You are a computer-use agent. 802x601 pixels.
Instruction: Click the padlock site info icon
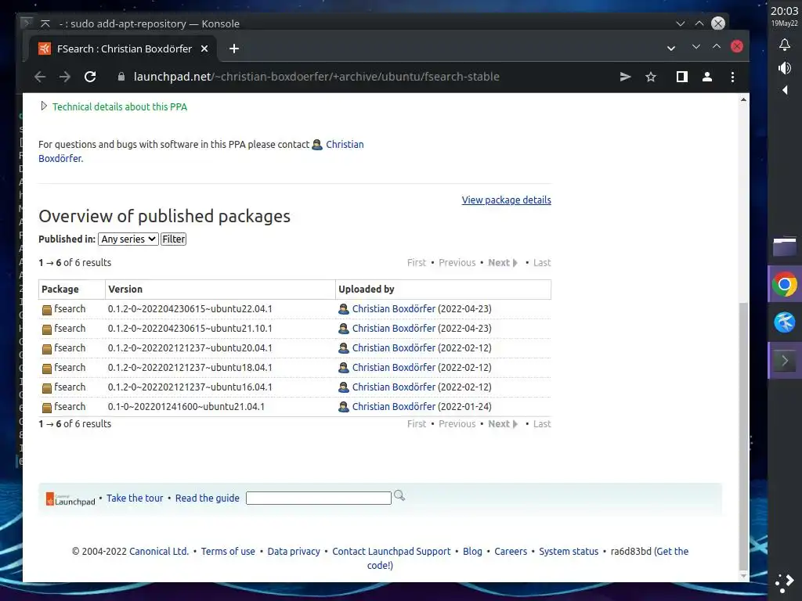point(121,77)
